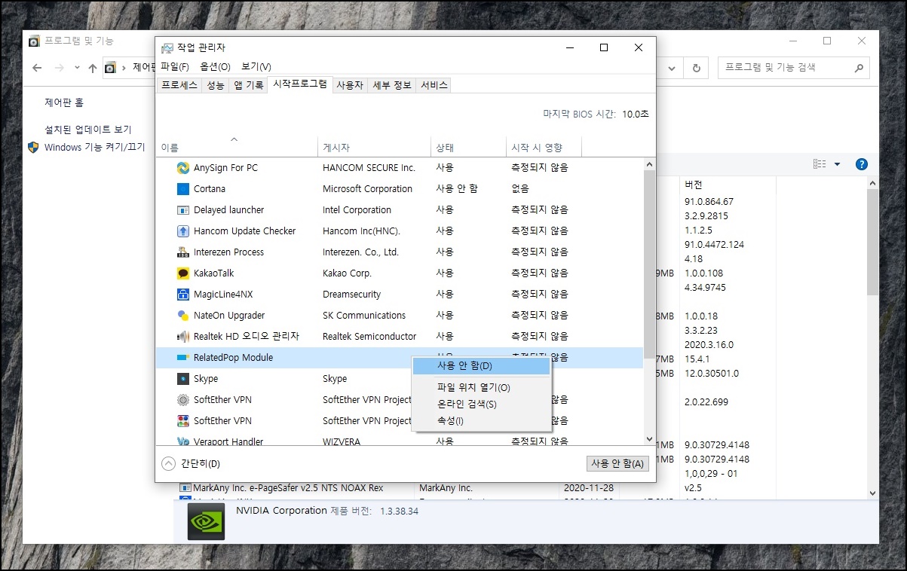Click the Hancom Update Checker icon
This screenshot has height=571, width=907.
[182, 231]
